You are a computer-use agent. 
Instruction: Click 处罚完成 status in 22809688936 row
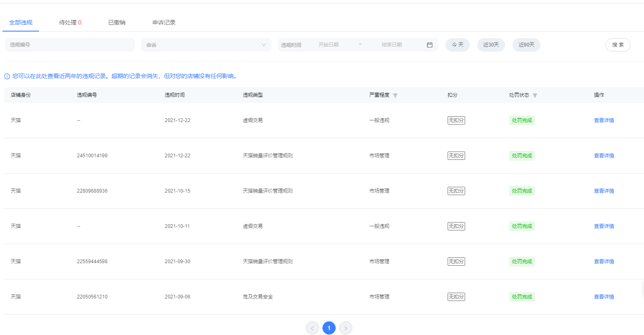pos(522,191)
